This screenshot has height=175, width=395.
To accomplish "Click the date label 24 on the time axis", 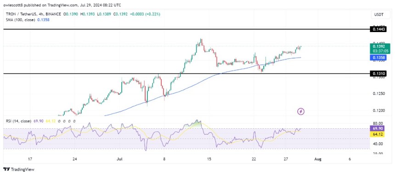I will pos(74,159).
